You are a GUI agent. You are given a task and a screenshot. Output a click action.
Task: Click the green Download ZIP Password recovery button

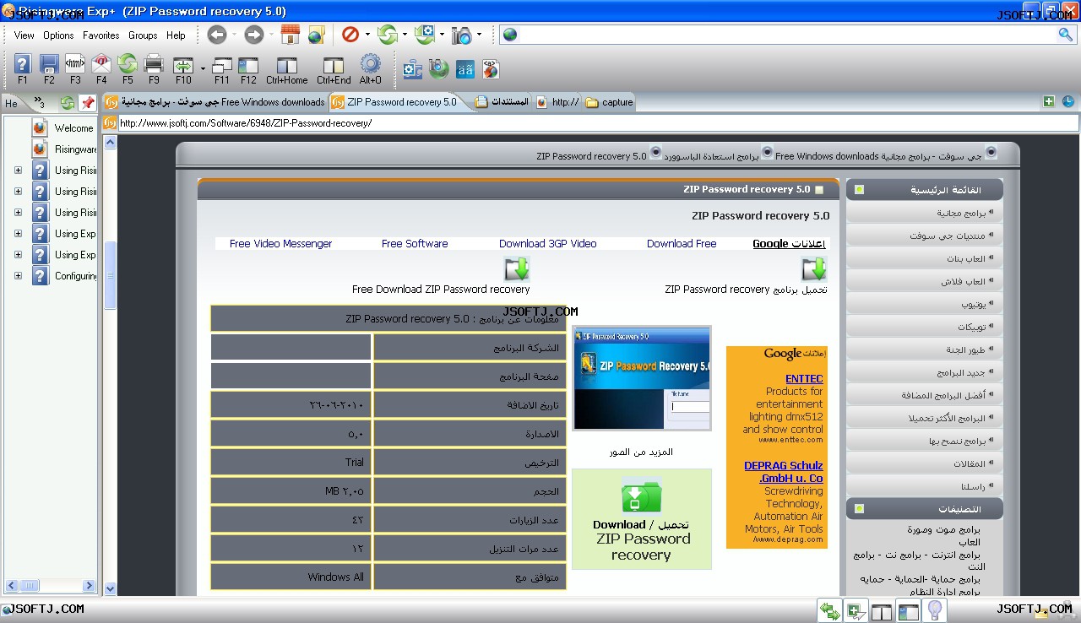[642, 519]
